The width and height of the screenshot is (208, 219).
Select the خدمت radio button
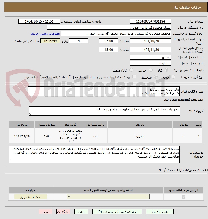click(x=151, y=70)
